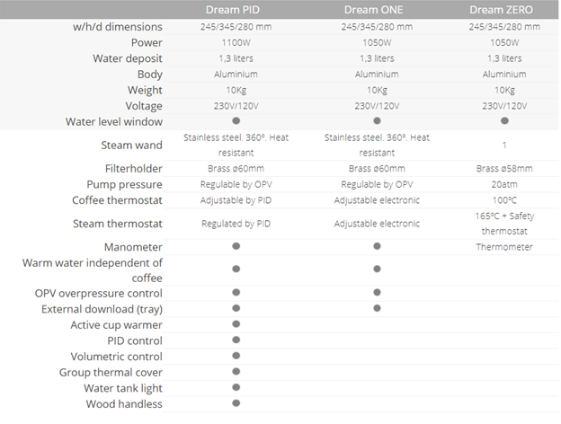Click the 20atm pump pressure value
Image resolution: width=561 pixels, height=424 pixels.
pyautogui.click(x=504, y=183)
